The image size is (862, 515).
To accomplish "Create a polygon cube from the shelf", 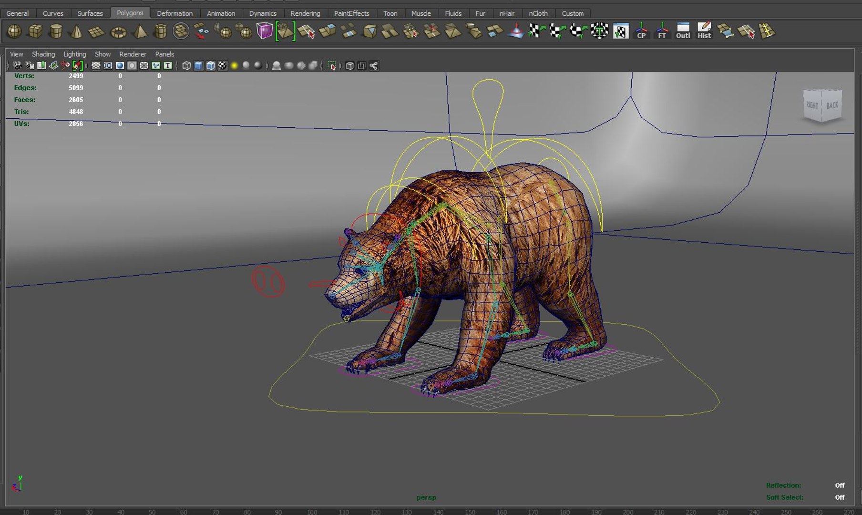I will (x=35, y=32).
